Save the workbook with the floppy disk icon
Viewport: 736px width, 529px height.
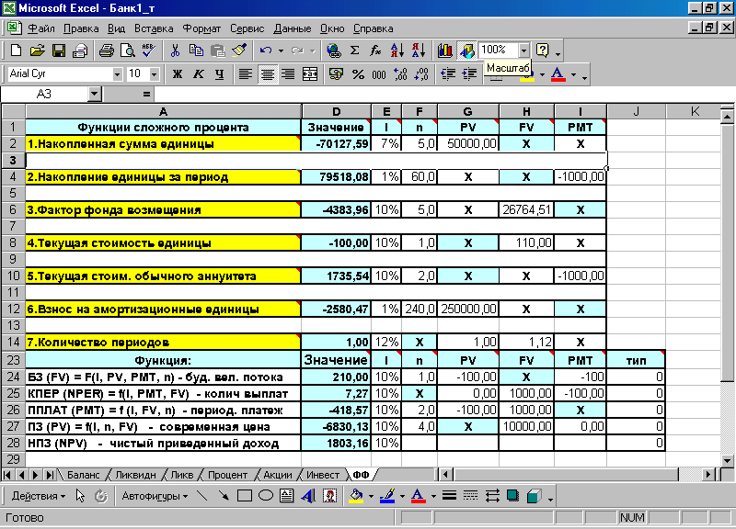coord(59,51)
